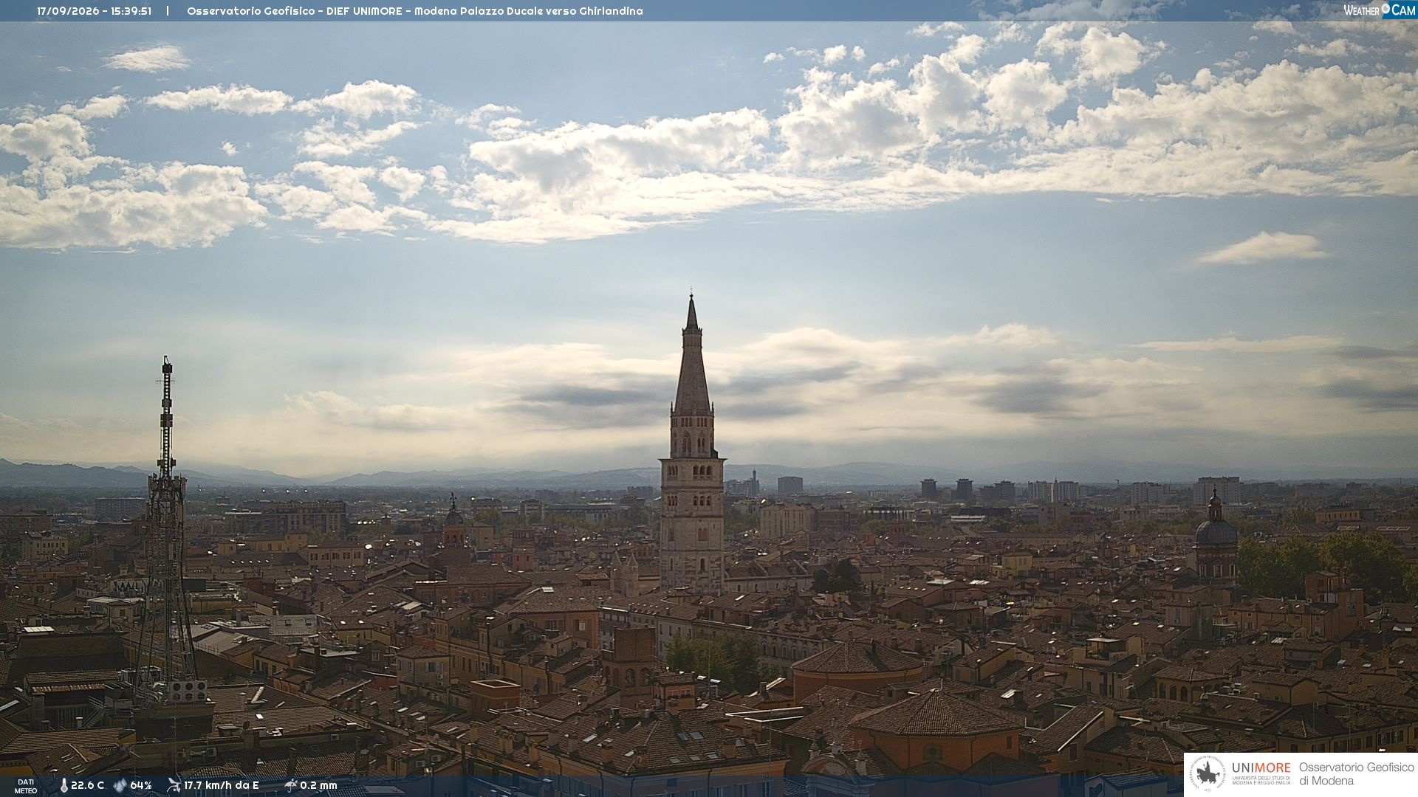The width and height of the screenshot is (1418, 797).
Task: Click the UNIMORE wordmark text
Action: click(x=1261, y=768)
